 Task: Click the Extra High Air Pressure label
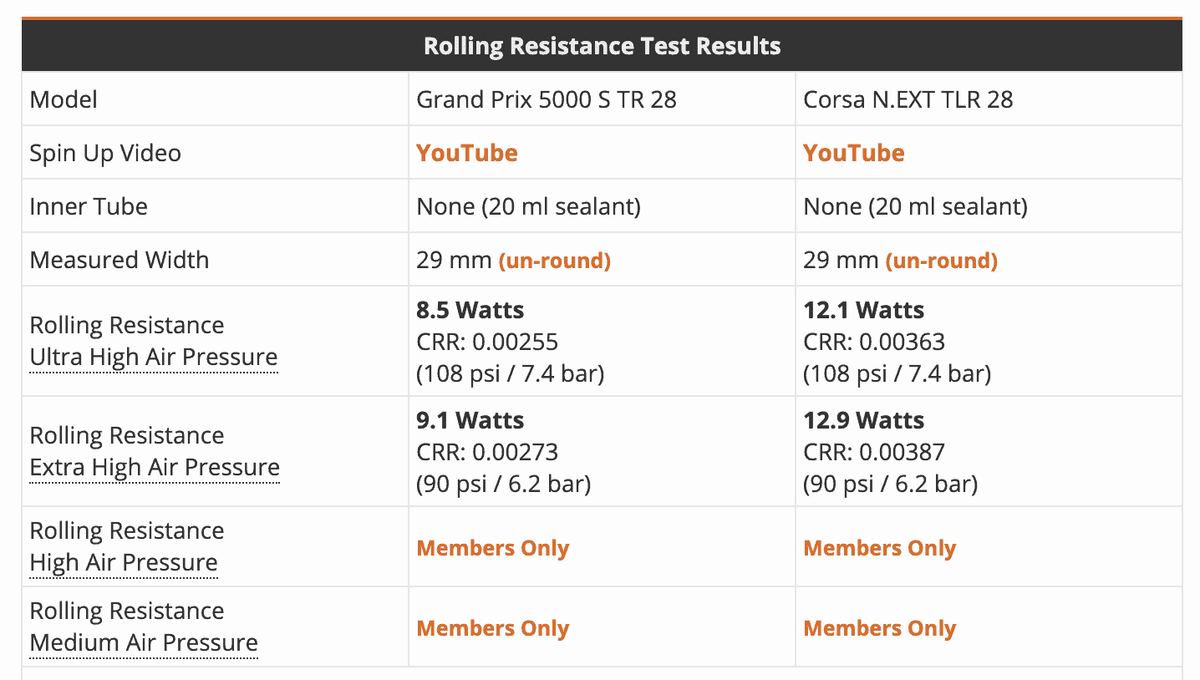coord(155,467)
